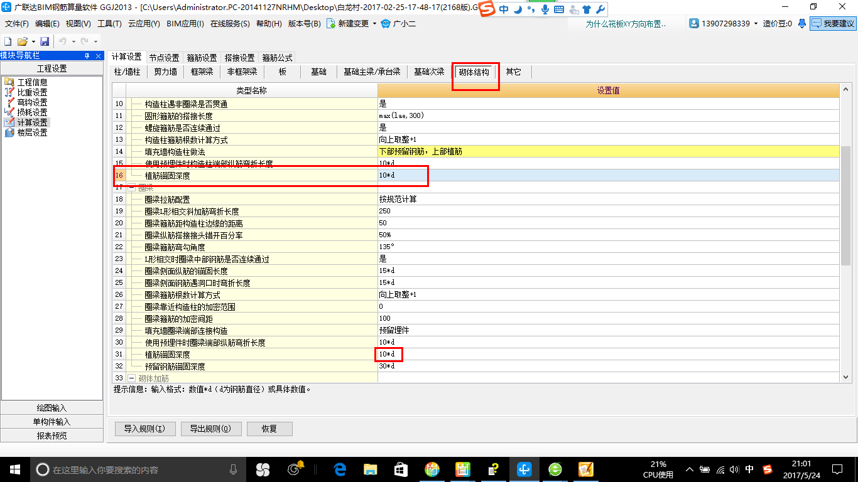Switch to the 搭接设置 tab
The width and height of the screenshot is (858, 482).
239,58
